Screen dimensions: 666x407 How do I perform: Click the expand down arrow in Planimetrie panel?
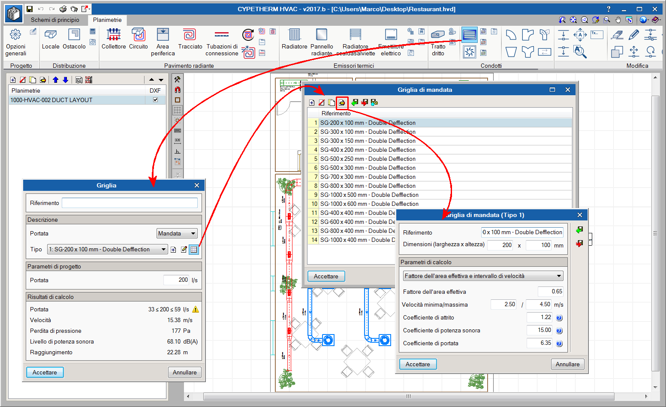161,80
